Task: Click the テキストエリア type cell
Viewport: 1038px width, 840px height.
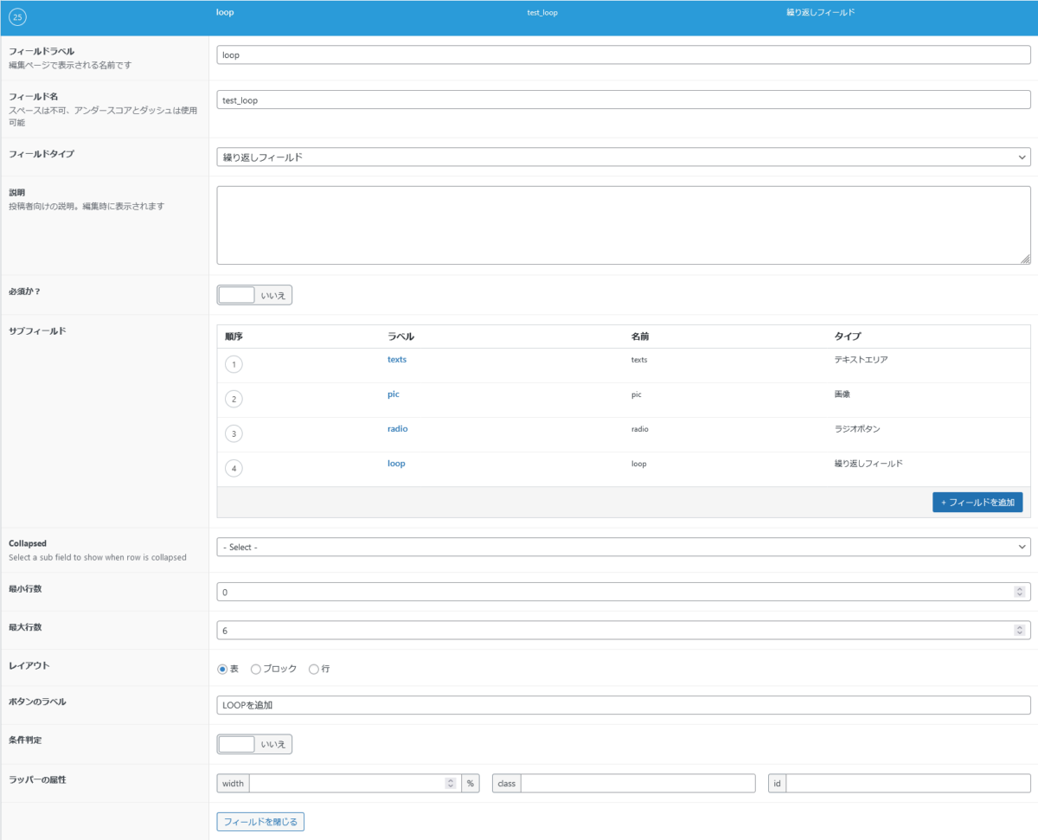Action: [861, 359]
